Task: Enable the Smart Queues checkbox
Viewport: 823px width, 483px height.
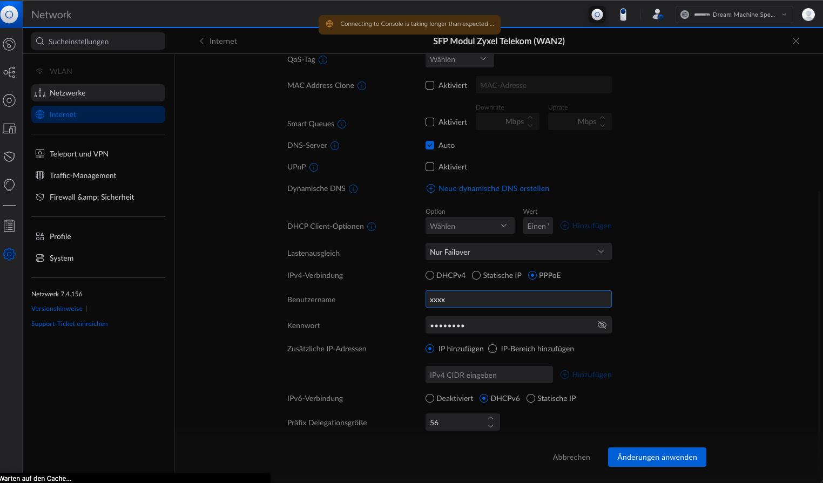Action: [x=430, y=122]
